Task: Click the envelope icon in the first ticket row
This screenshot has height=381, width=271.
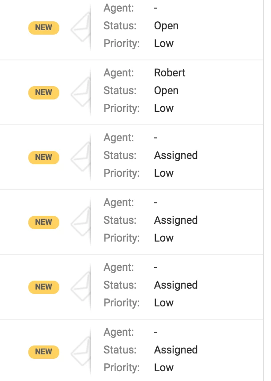Action: (x=81, y=28)
